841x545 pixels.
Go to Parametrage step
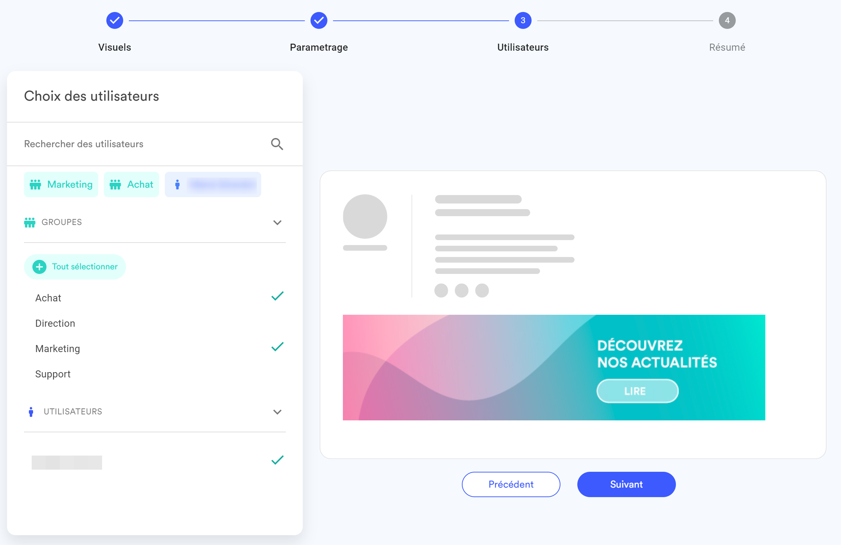click(x=319, y=20)
